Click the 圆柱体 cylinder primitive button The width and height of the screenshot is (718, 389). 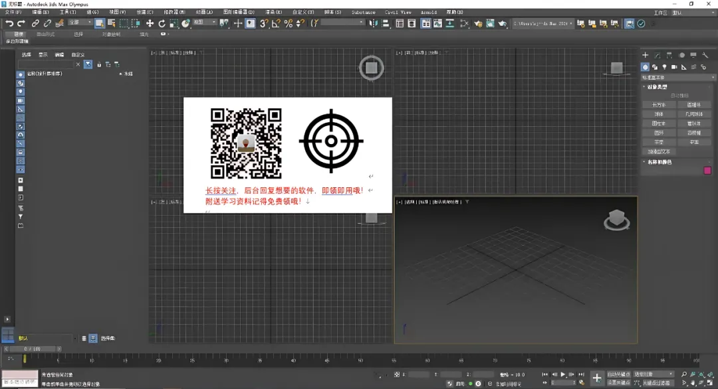658,123
